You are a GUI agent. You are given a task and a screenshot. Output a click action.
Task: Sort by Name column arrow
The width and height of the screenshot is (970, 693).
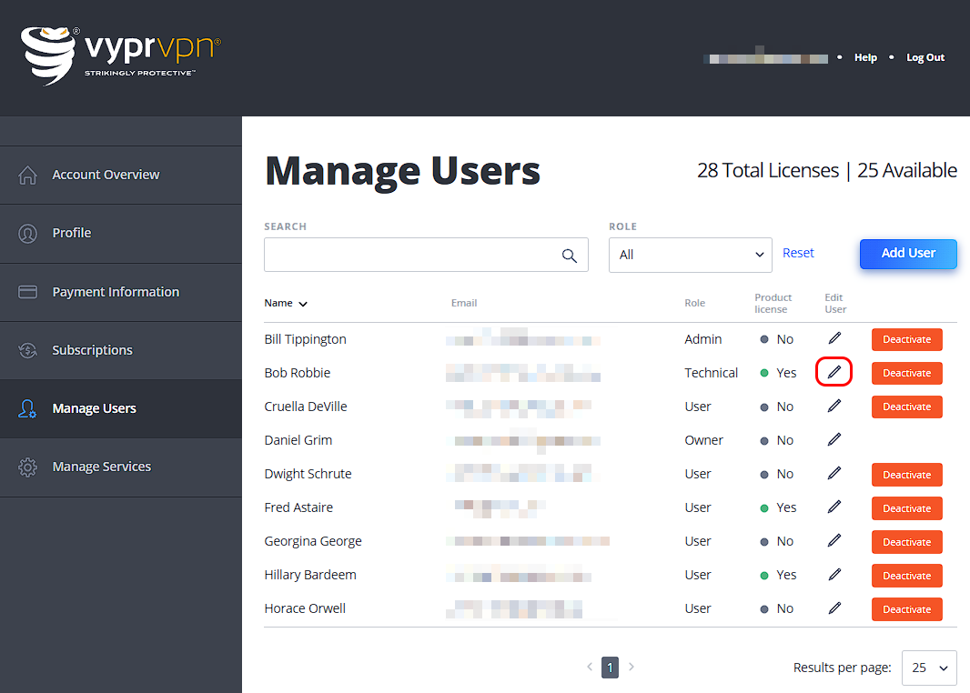(303, 304)
